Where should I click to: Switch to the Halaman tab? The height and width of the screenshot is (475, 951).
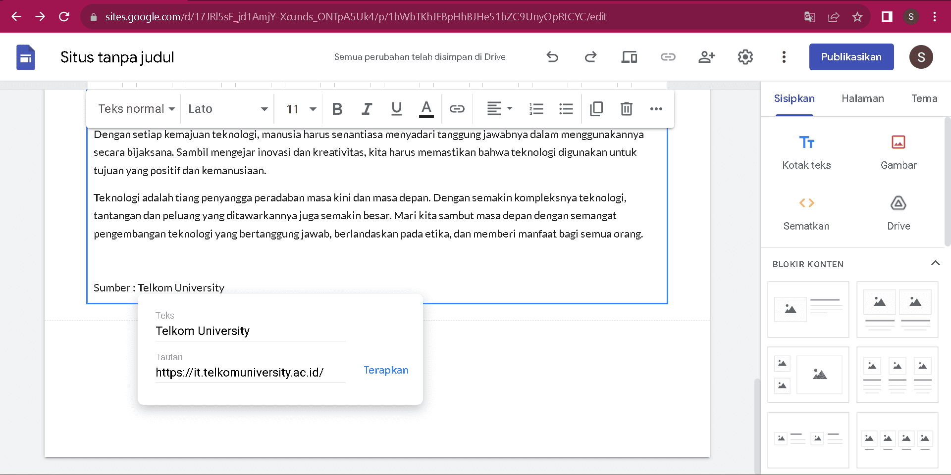862,98
